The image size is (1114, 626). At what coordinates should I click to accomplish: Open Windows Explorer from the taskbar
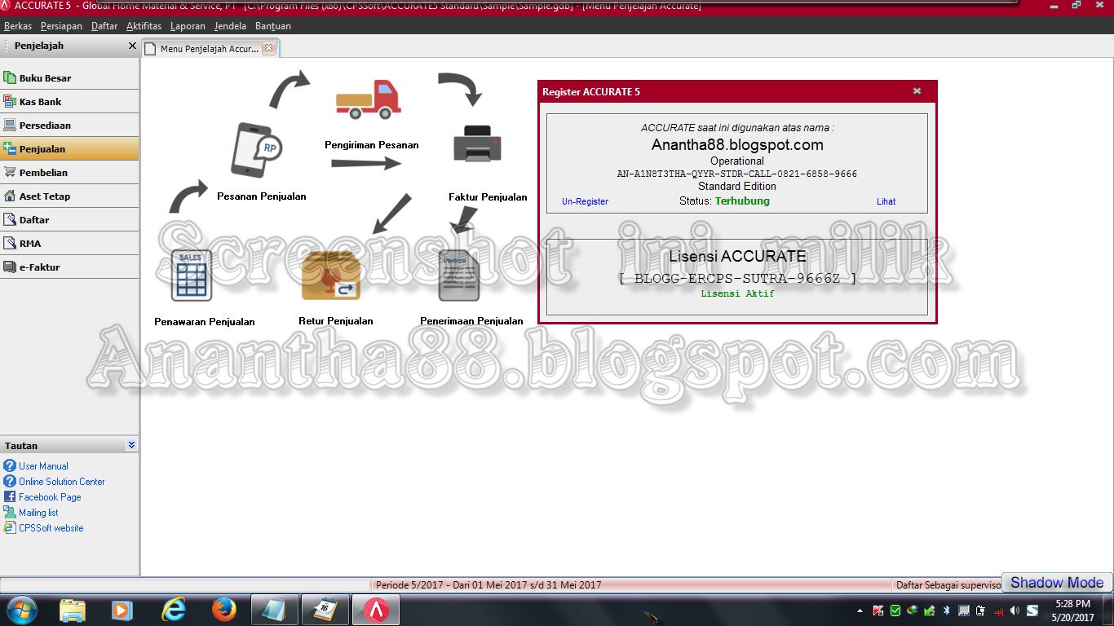(x=73, y=610)
